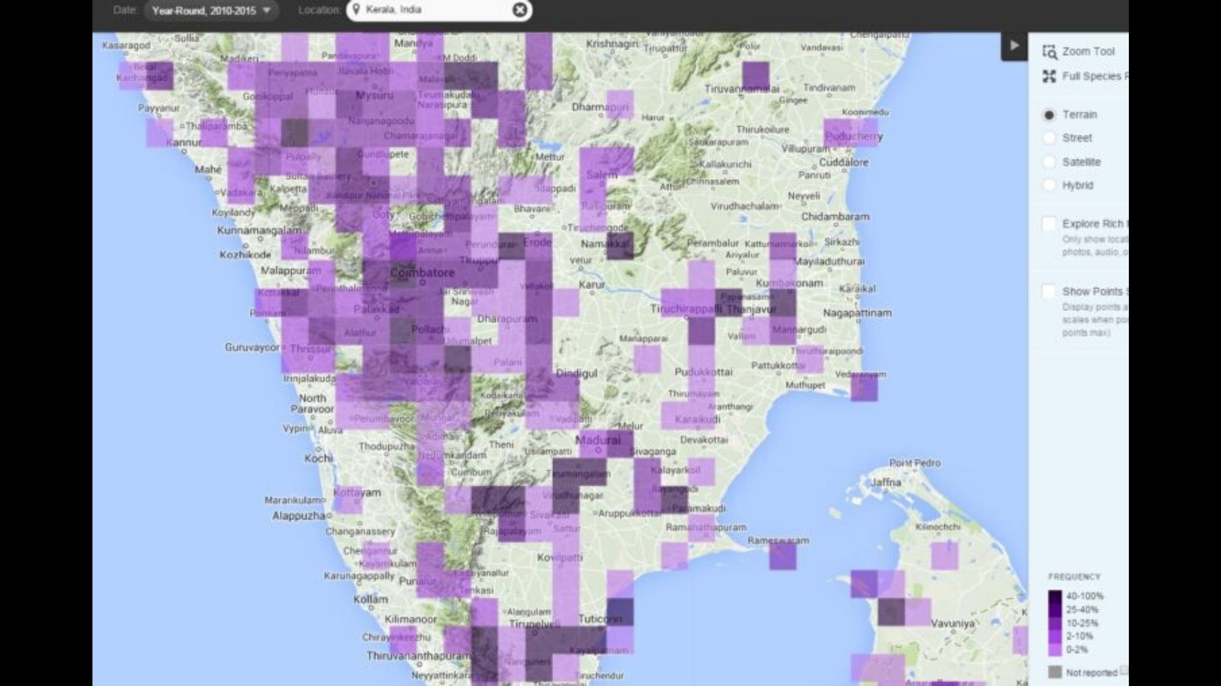
Task: Click the Nagapattinam label on the map
Action: (857, 313)
